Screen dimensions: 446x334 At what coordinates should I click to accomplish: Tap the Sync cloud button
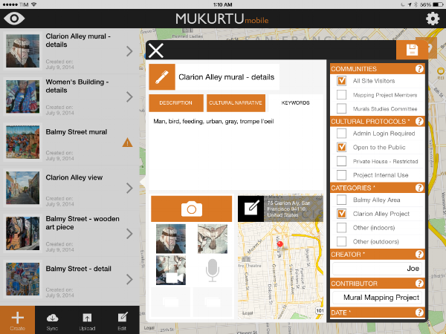tap(52, 320)
